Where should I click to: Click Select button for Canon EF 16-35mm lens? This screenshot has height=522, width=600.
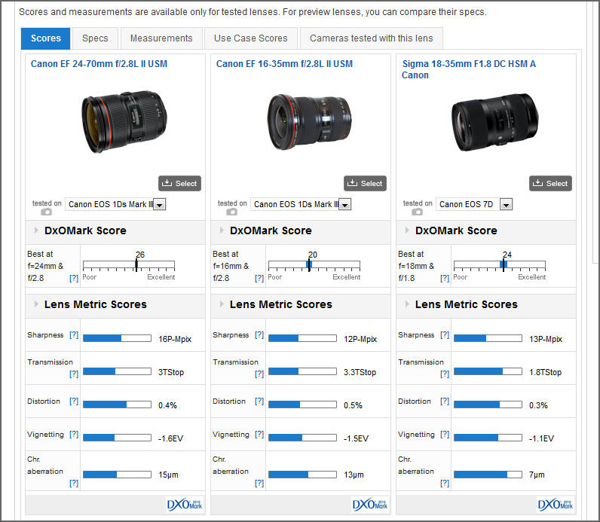click(x=365, y=183)
